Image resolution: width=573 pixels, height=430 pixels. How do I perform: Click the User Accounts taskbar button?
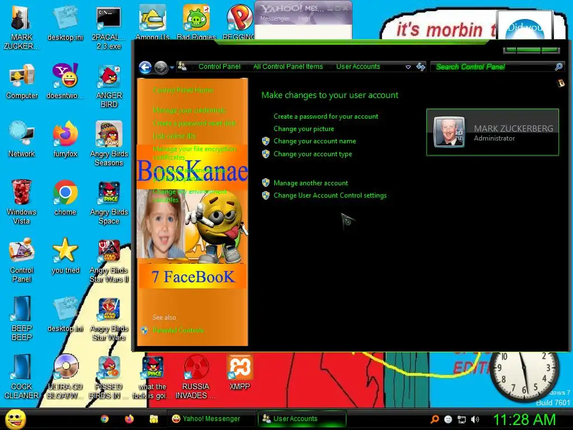pos(302,419)
